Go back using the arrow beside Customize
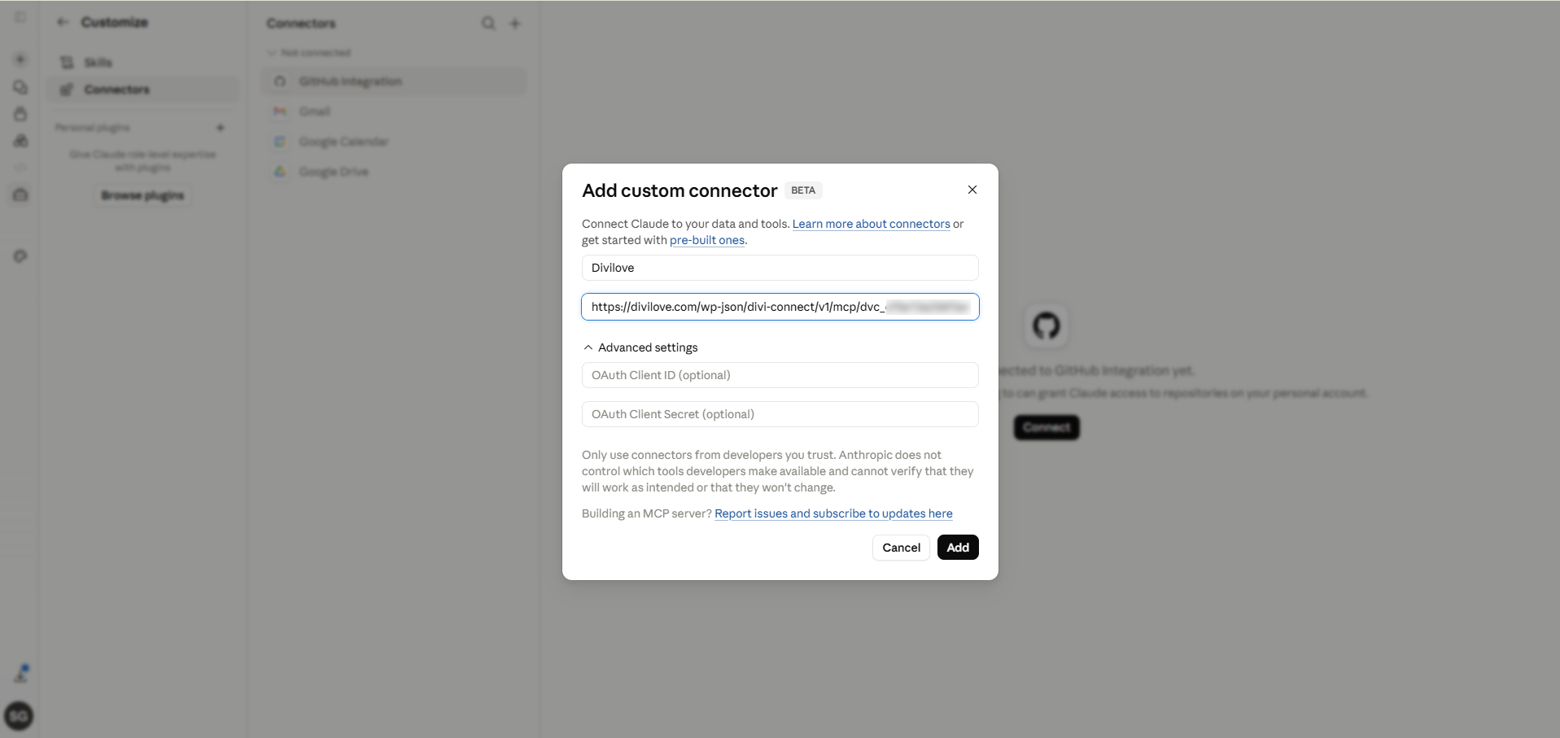Screen dimensions: 1560x738 pyautogui.click(x=63, y=22)
